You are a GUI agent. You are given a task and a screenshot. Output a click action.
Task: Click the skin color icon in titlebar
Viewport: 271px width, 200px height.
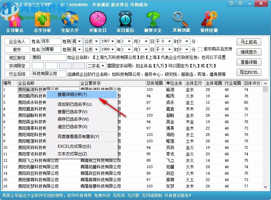click(x=240, y=3)
